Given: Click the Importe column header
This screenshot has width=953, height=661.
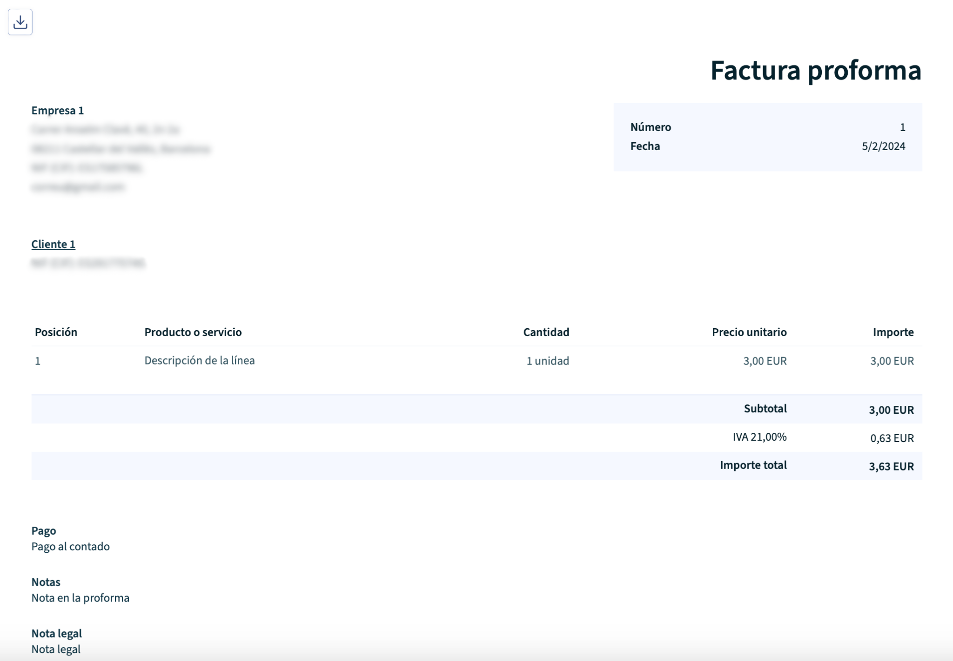Looking at the screenshot, I should pos(893,332).
